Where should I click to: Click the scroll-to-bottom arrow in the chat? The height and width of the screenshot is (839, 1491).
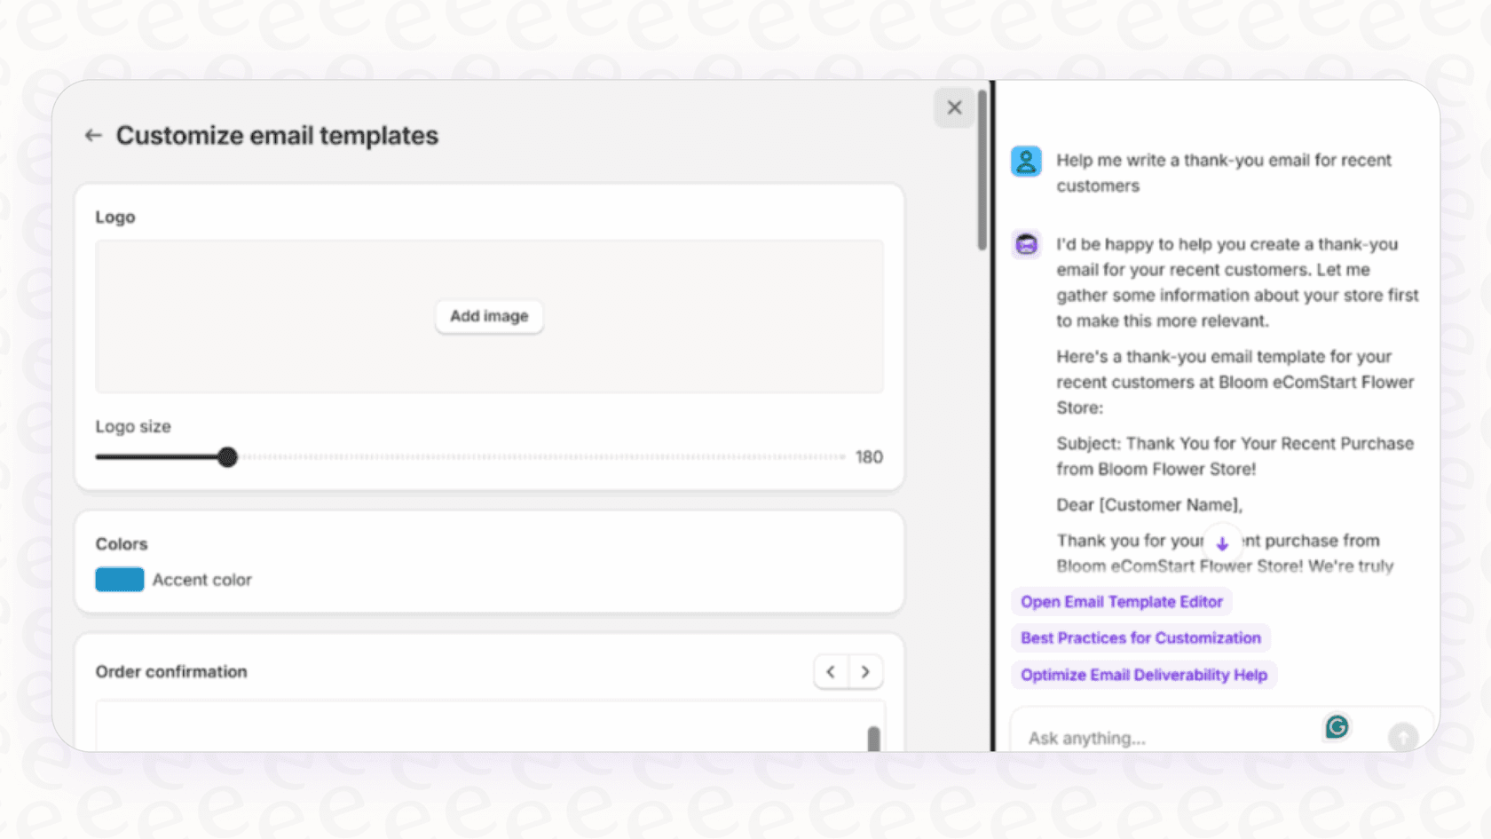pos(1223,542)
